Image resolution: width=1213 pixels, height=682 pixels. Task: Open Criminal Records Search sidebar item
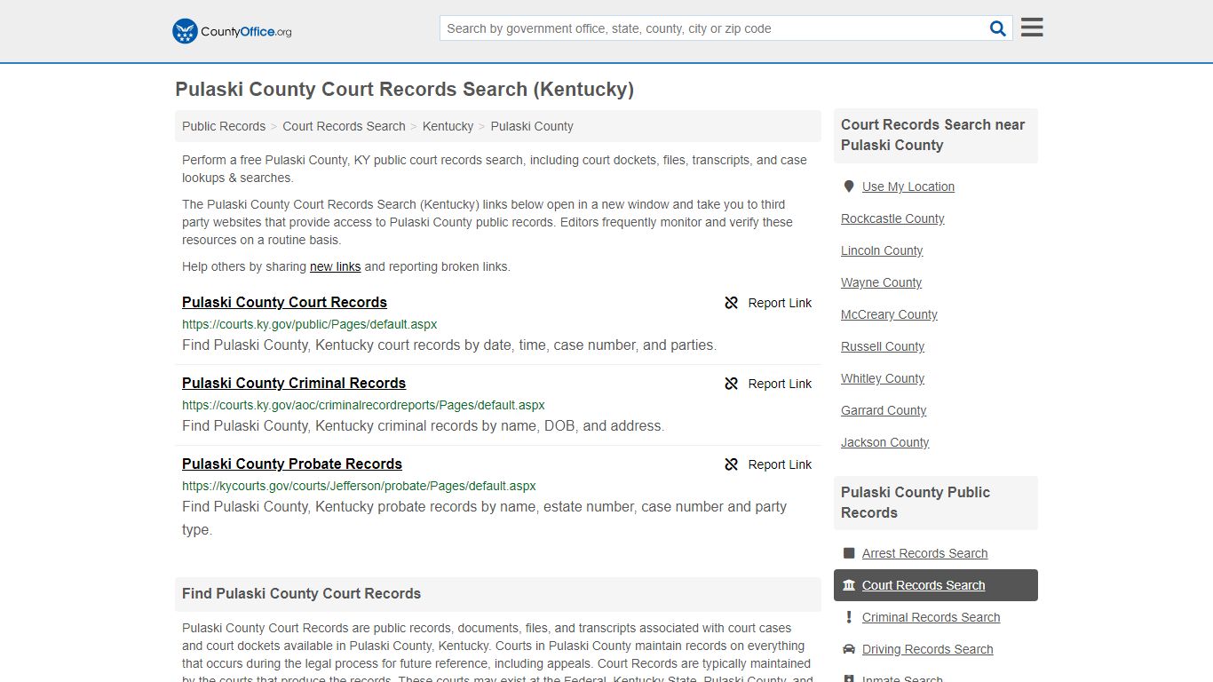pos(931,617)
